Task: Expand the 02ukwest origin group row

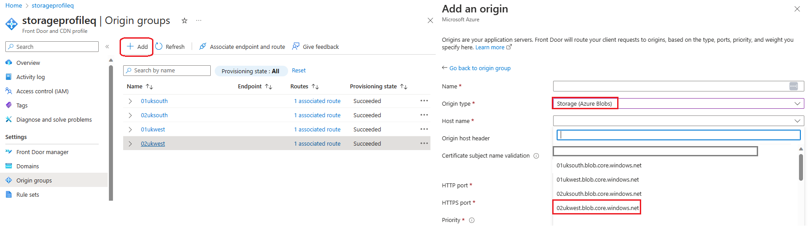Action: [x=130, y=144]
